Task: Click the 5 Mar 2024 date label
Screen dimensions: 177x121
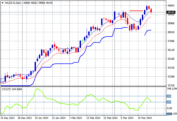Action: coord(127,118)
